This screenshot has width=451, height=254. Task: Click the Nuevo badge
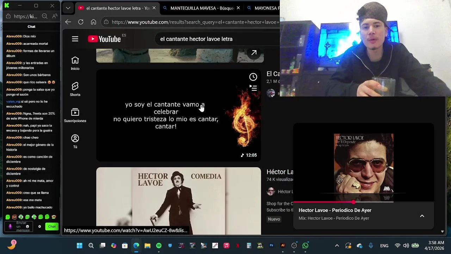[x=274, y=219]
